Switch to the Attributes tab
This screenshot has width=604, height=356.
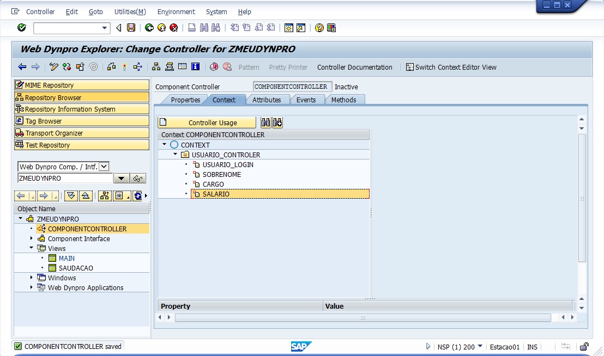(x=267, y=100)
